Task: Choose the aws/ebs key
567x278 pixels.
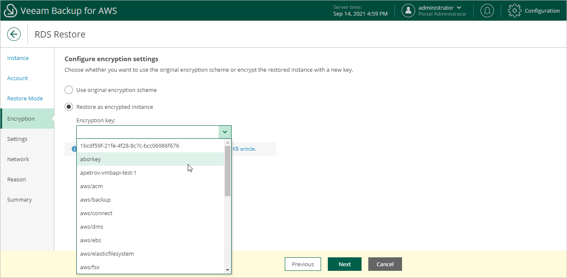Action: pos(150,240)
